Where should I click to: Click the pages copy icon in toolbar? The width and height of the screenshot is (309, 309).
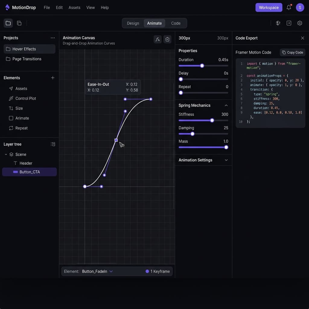pos(19,23)
